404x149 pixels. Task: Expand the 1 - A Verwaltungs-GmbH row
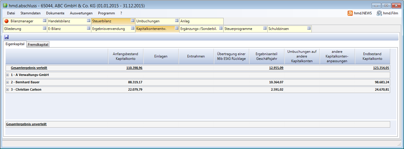7,75
